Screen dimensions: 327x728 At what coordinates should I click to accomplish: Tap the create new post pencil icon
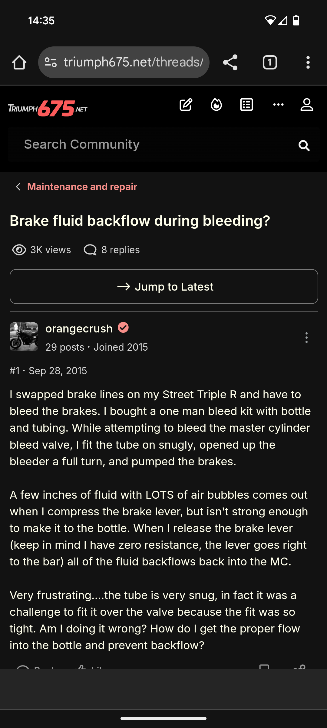coord(186,105)
